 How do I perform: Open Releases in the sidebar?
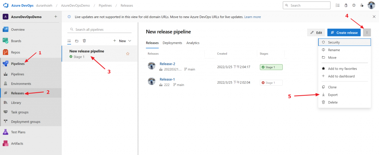coord(31,93)
